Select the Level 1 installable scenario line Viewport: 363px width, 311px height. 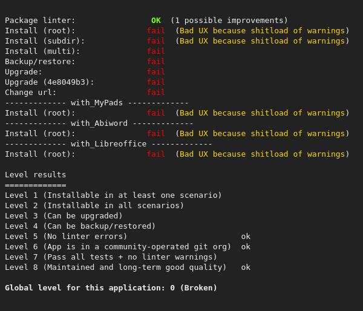(113, 195)
